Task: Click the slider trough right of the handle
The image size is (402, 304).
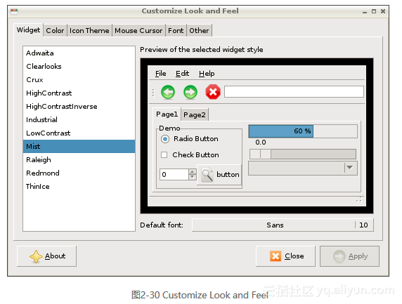Action: [313, 154]
